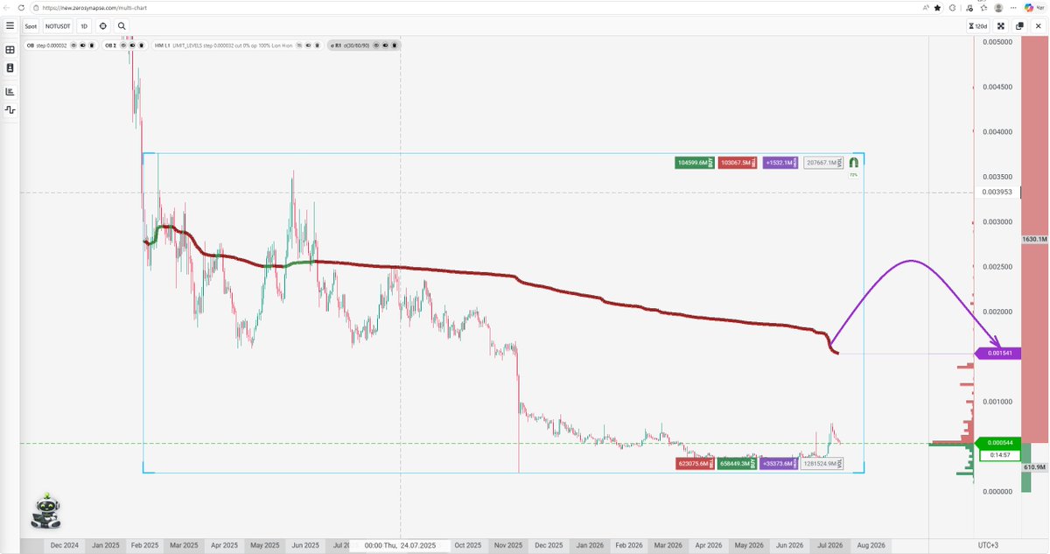This screenshot has width=1050, height=554.
Task: Delete the HM L1 indicator via trash
Action: click(318, 46)
